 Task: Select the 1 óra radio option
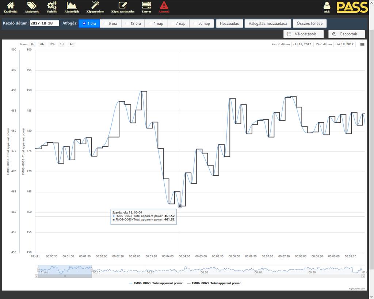pyautogui.click(x=89, y=23)
